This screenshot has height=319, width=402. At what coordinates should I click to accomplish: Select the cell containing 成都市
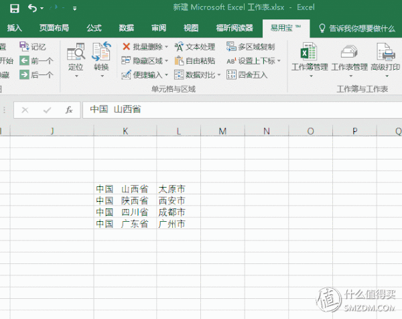point(172,212)
